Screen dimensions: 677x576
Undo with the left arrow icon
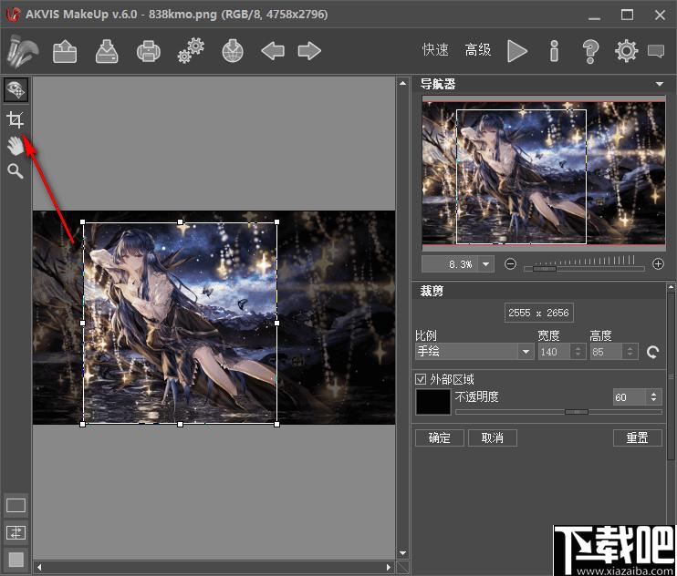[x=273, y=51]
